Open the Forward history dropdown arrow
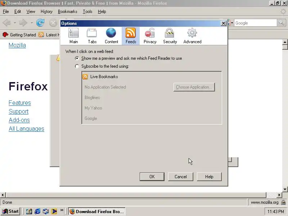 (x=32, y=23)
